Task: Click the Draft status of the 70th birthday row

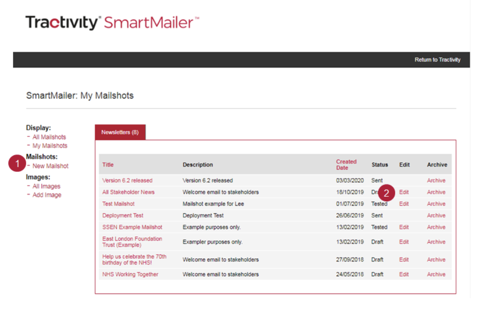Action: coord(377,260)
